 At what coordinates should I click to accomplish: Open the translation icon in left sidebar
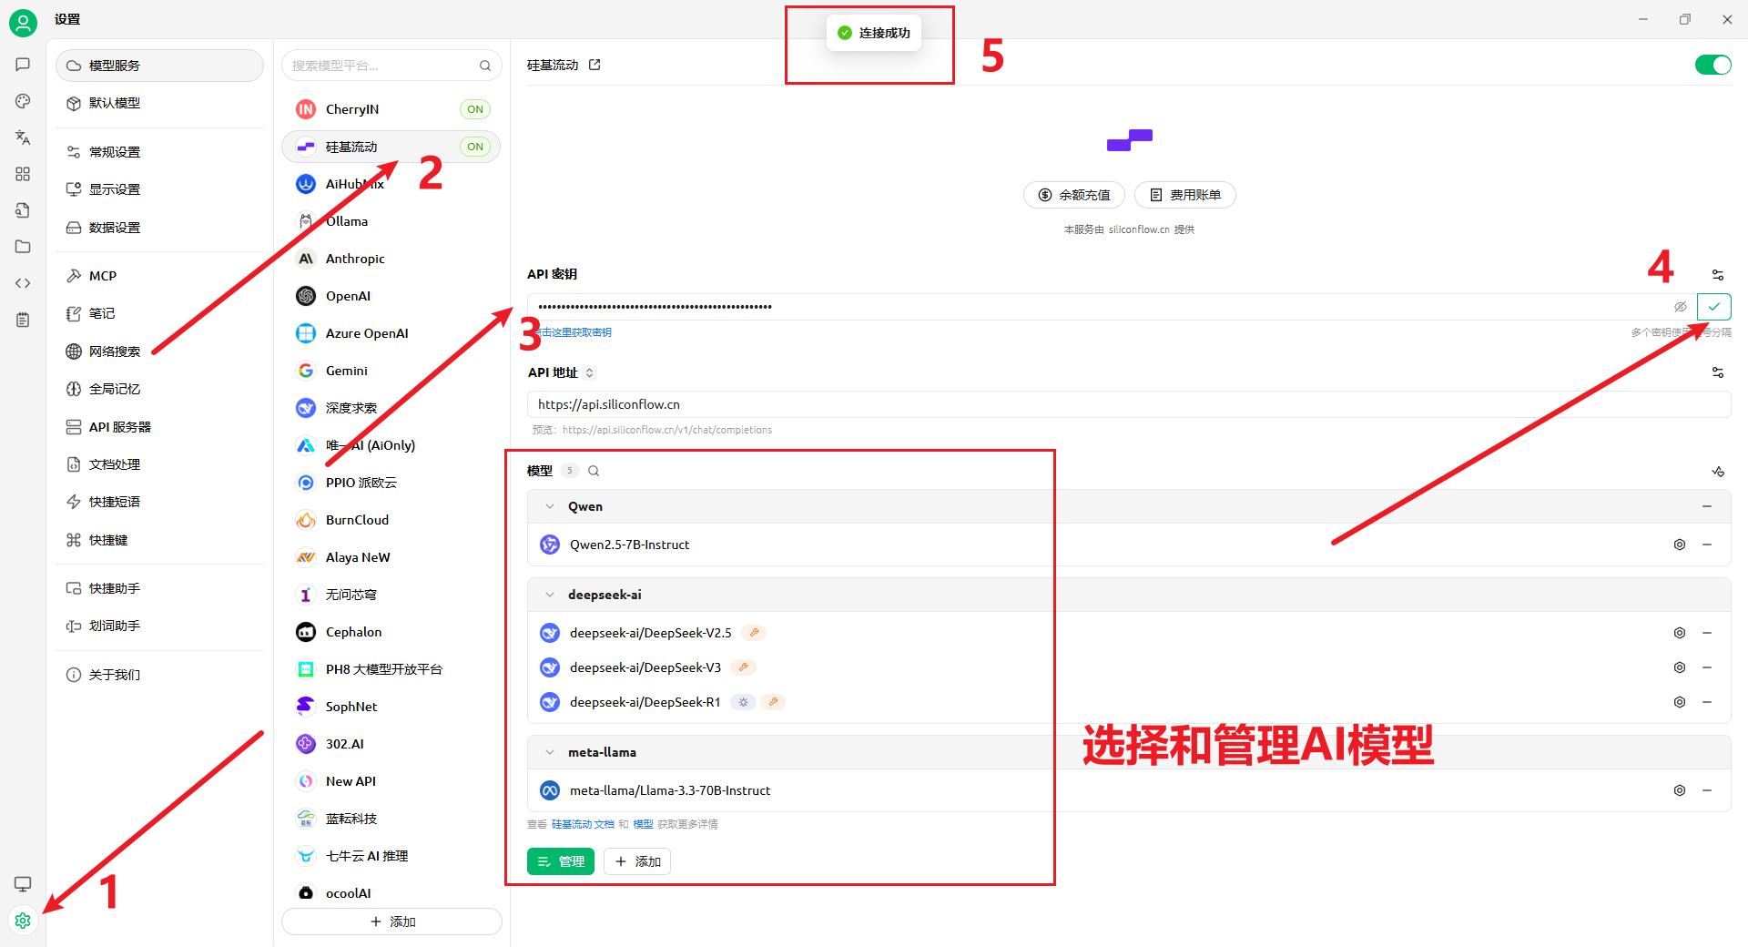(x=23, y=137)
